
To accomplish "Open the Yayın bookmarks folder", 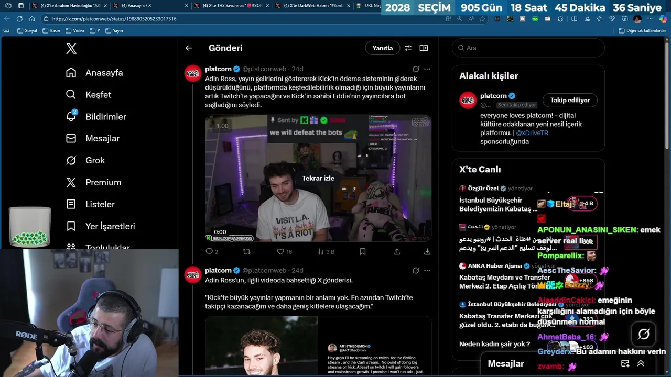I will [114, 31].
